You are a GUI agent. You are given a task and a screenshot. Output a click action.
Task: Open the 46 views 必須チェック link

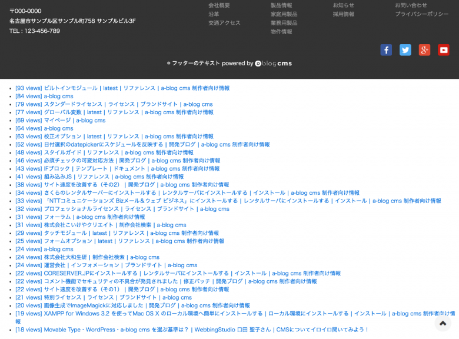point(118,161)
